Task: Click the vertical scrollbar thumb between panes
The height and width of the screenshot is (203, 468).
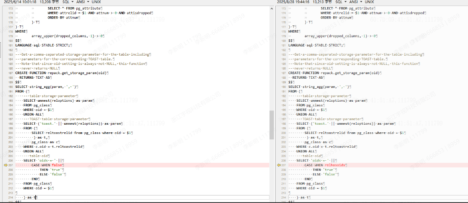Action: point(271,125)
